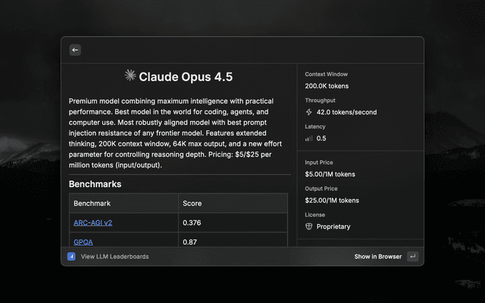485x303 pixels.
Task: Select the $25.00/1M tokens output price
Action: coord(332,201)
